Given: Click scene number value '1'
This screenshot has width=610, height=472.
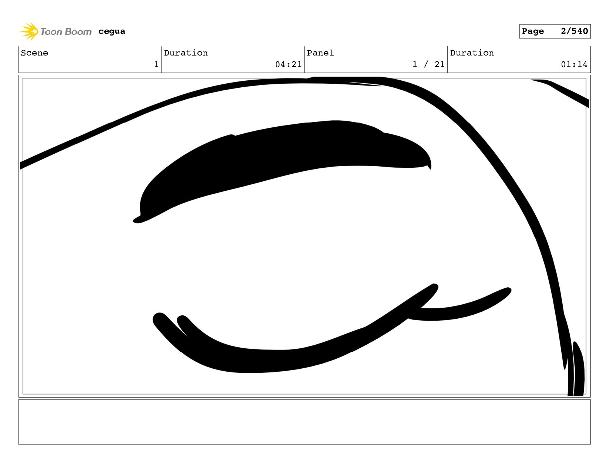Looking at the screenshot, I should point(156,64).
